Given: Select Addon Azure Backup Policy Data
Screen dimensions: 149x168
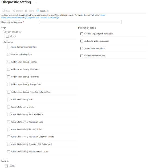Looking at the screenshot, I should pyautogui.click(x=8, y=77).
